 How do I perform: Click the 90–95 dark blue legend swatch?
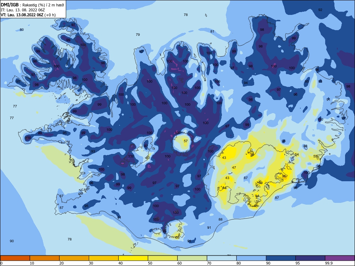(281, 258)
